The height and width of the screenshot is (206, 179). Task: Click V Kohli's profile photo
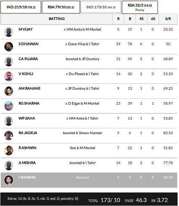point(9,76)
